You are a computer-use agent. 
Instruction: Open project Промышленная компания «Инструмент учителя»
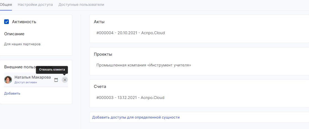coord(144,65)
